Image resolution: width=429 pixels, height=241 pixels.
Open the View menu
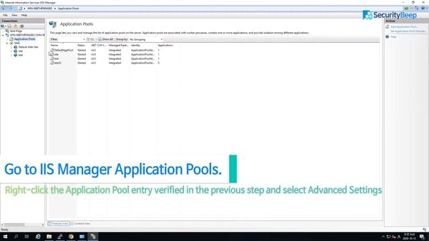tap(14, 15)
